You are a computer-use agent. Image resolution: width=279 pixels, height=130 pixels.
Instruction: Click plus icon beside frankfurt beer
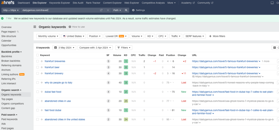42,67
